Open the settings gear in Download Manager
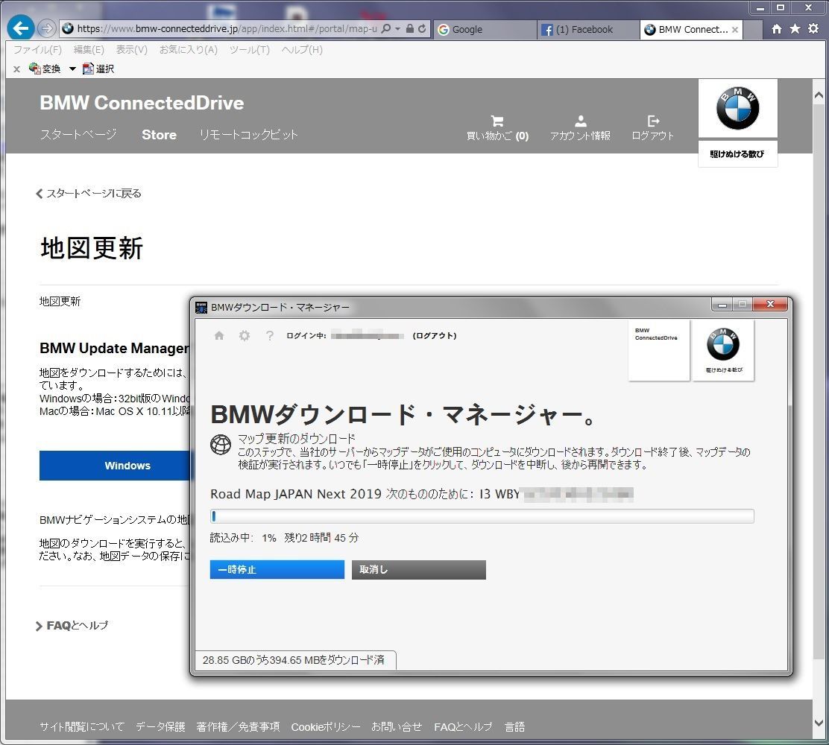This screenshot has height=745, width=829. (245, 335)
